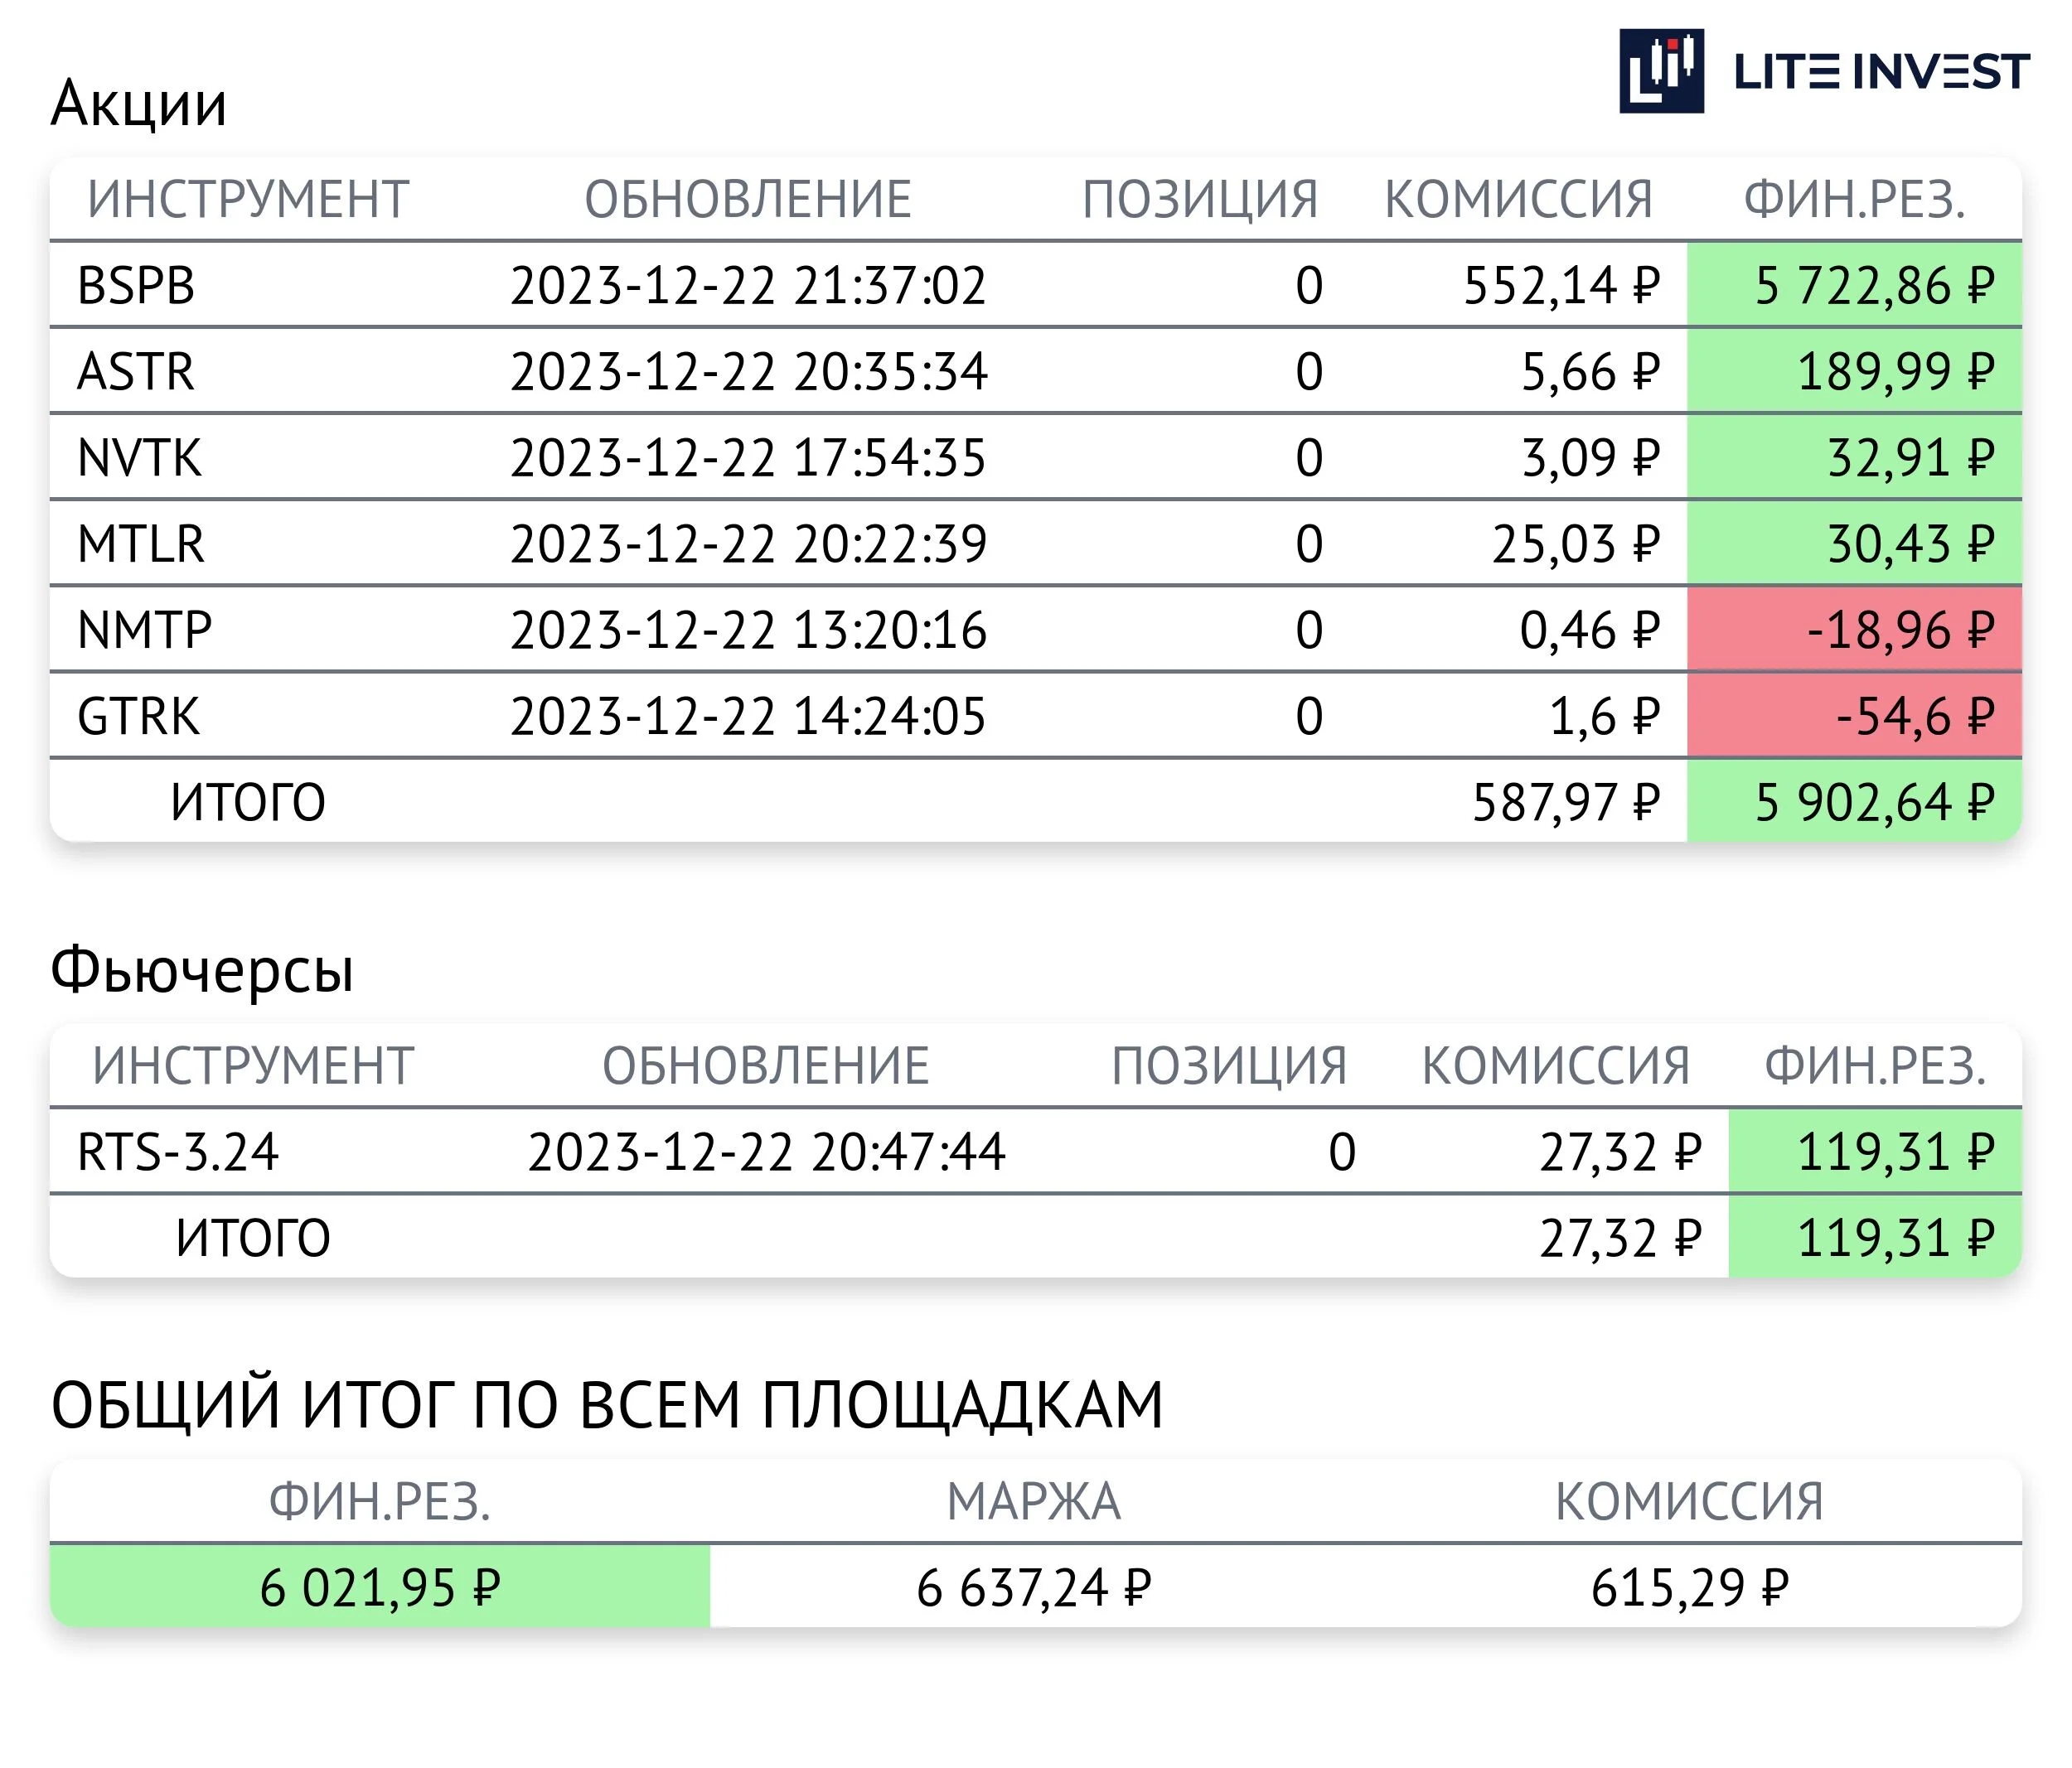2072x1768 pixels.
Task: Click the NMTP commission 0,46 ₽
Action: click(1590, 630)
